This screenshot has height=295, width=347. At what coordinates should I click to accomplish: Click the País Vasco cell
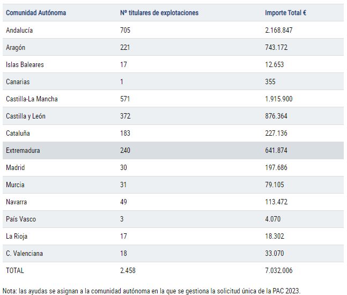(x=21, y=219)
